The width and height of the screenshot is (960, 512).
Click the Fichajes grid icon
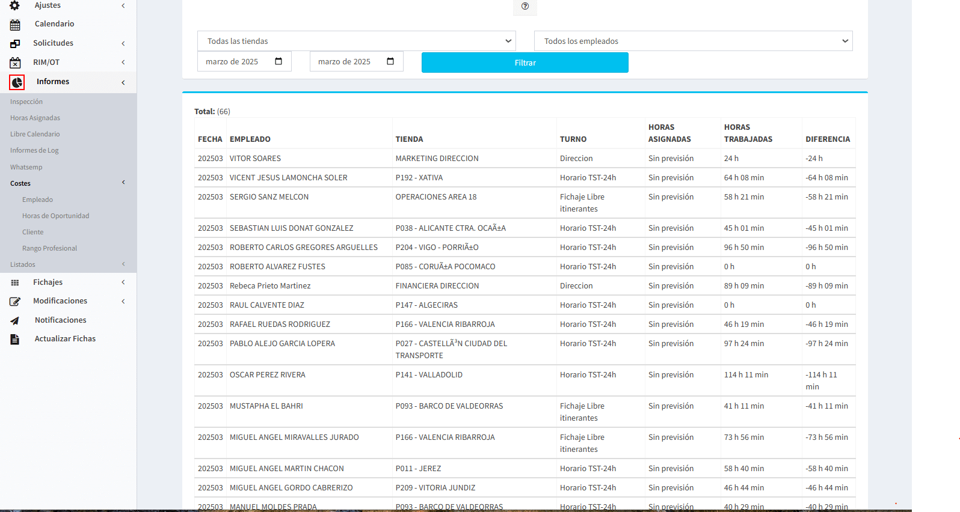click(x=15, y=282)
